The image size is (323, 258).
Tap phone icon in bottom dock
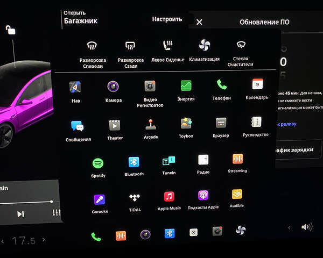pos(96,237)
